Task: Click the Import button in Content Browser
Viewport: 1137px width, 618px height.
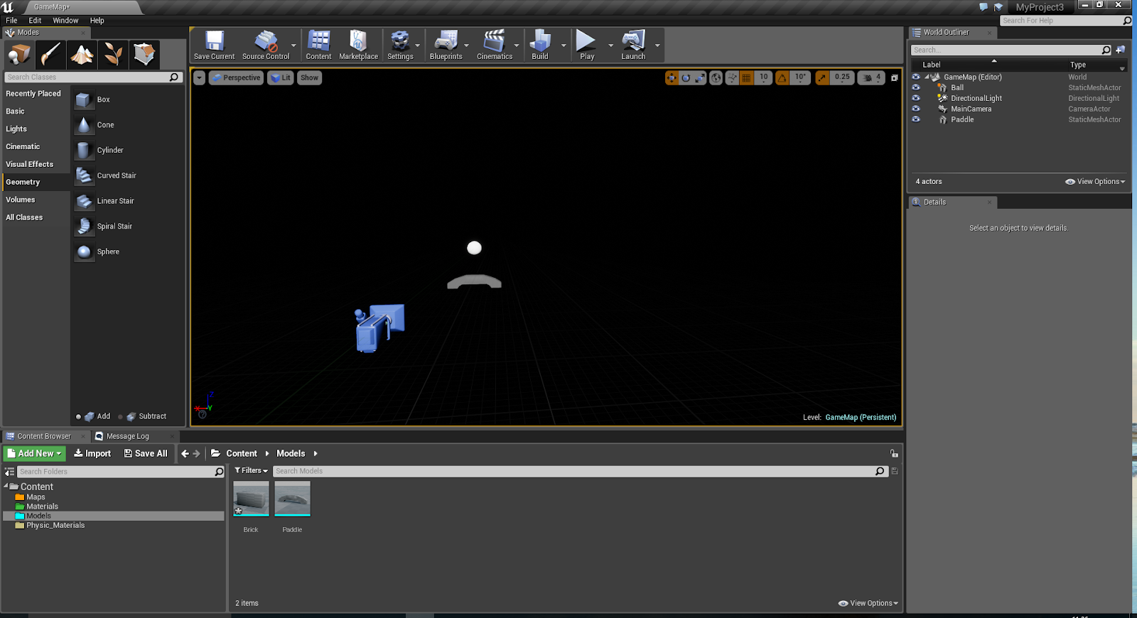Action: [x=92, y=453]
